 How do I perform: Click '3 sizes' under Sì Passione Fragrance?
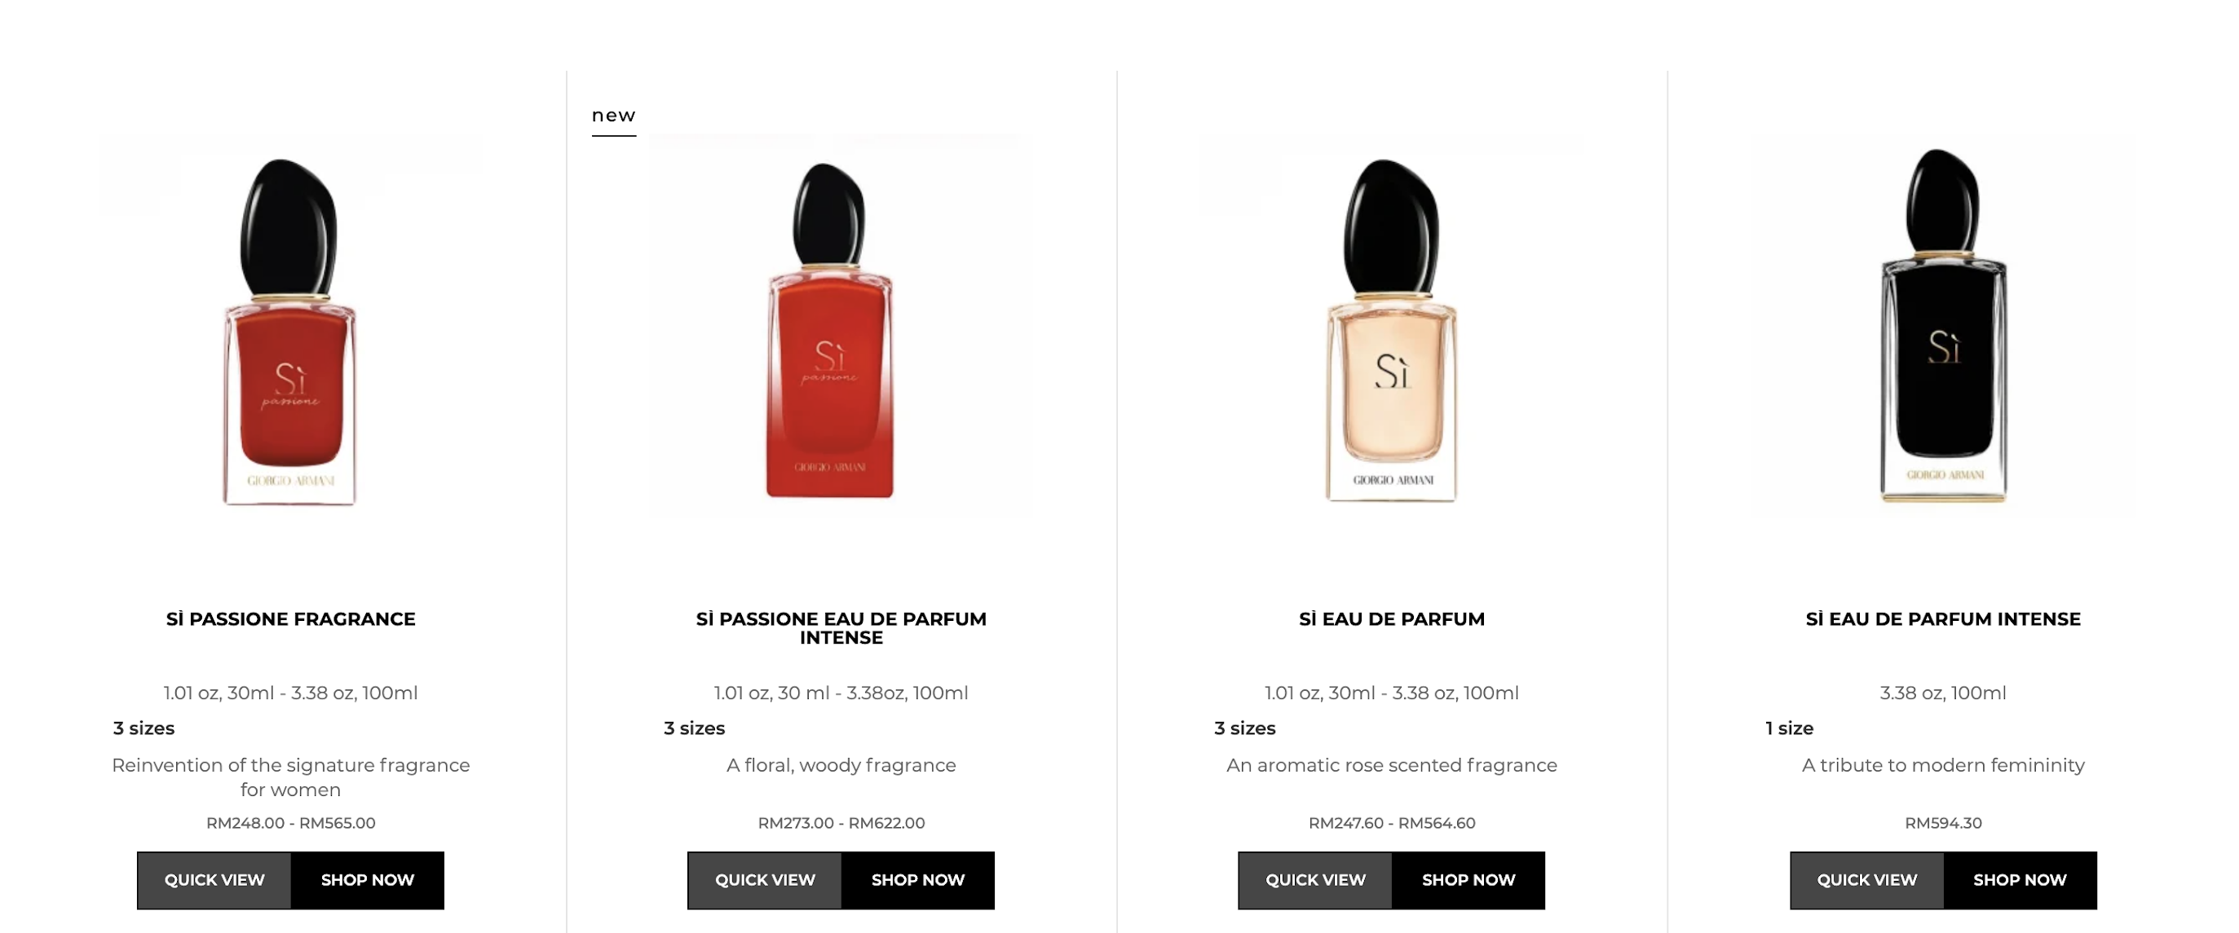(144, 728)
